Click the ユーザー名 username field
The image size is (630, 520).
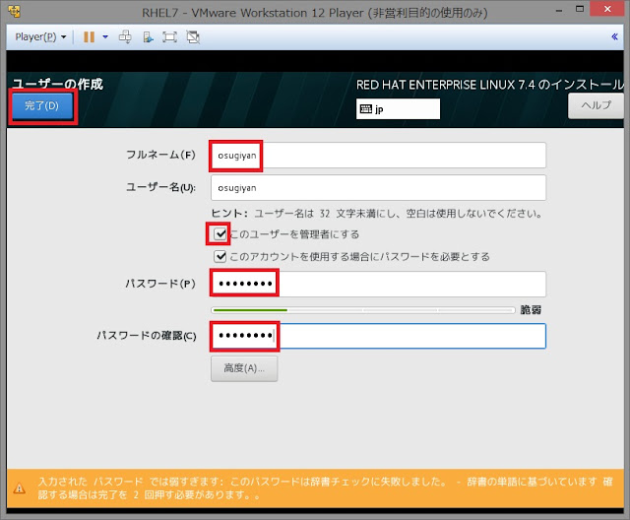click(378, 188)
